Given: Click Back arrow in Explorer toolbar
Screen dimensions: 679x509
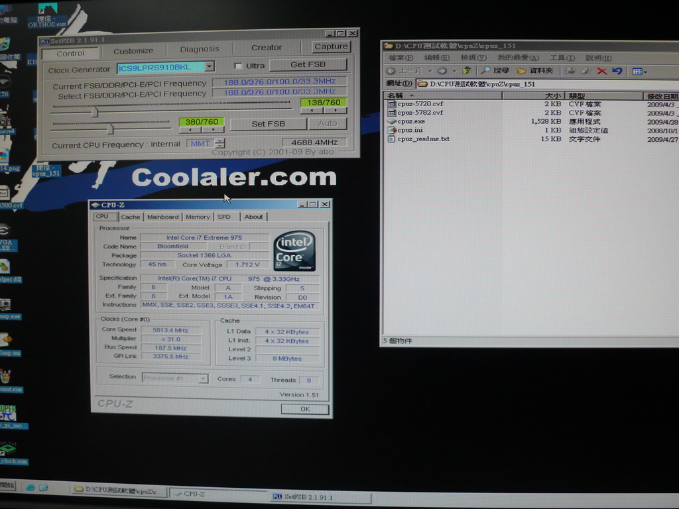Looking at the screenshot, I should [391, 70].
